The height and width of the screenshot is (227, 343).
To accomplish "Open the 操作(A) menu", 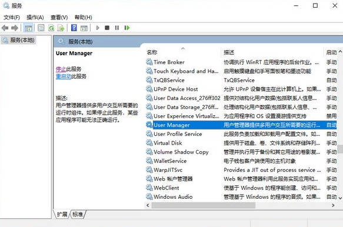I will point(35,17).
